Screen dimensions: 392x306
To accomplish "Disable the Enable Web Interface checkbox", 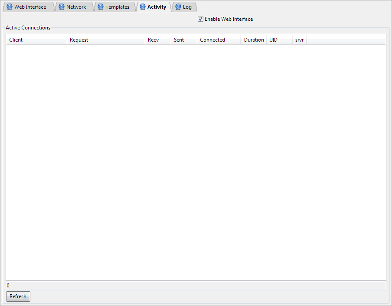I will (x=200, y=19).
